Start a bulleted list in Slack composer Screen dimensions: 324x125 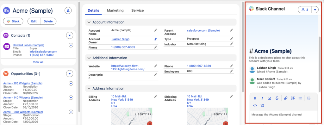300,98
